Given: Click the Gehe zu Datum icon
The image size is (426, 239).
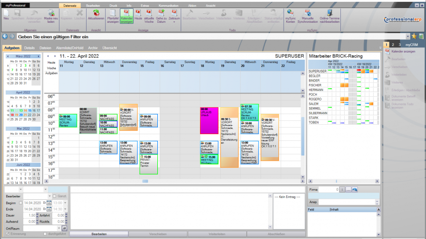Looking at the screenshot, I should pos(161,15).
